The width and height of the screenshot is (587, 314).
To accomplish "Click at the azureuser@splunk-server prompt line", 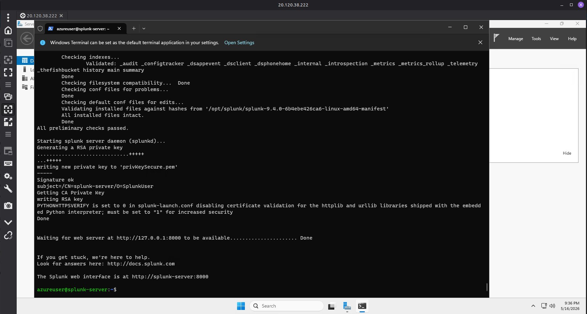I will pos(77,290).
